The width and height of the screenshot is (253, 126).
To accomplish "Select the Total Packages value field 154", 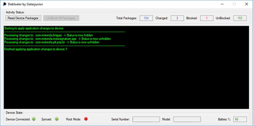I will [146, 18].
